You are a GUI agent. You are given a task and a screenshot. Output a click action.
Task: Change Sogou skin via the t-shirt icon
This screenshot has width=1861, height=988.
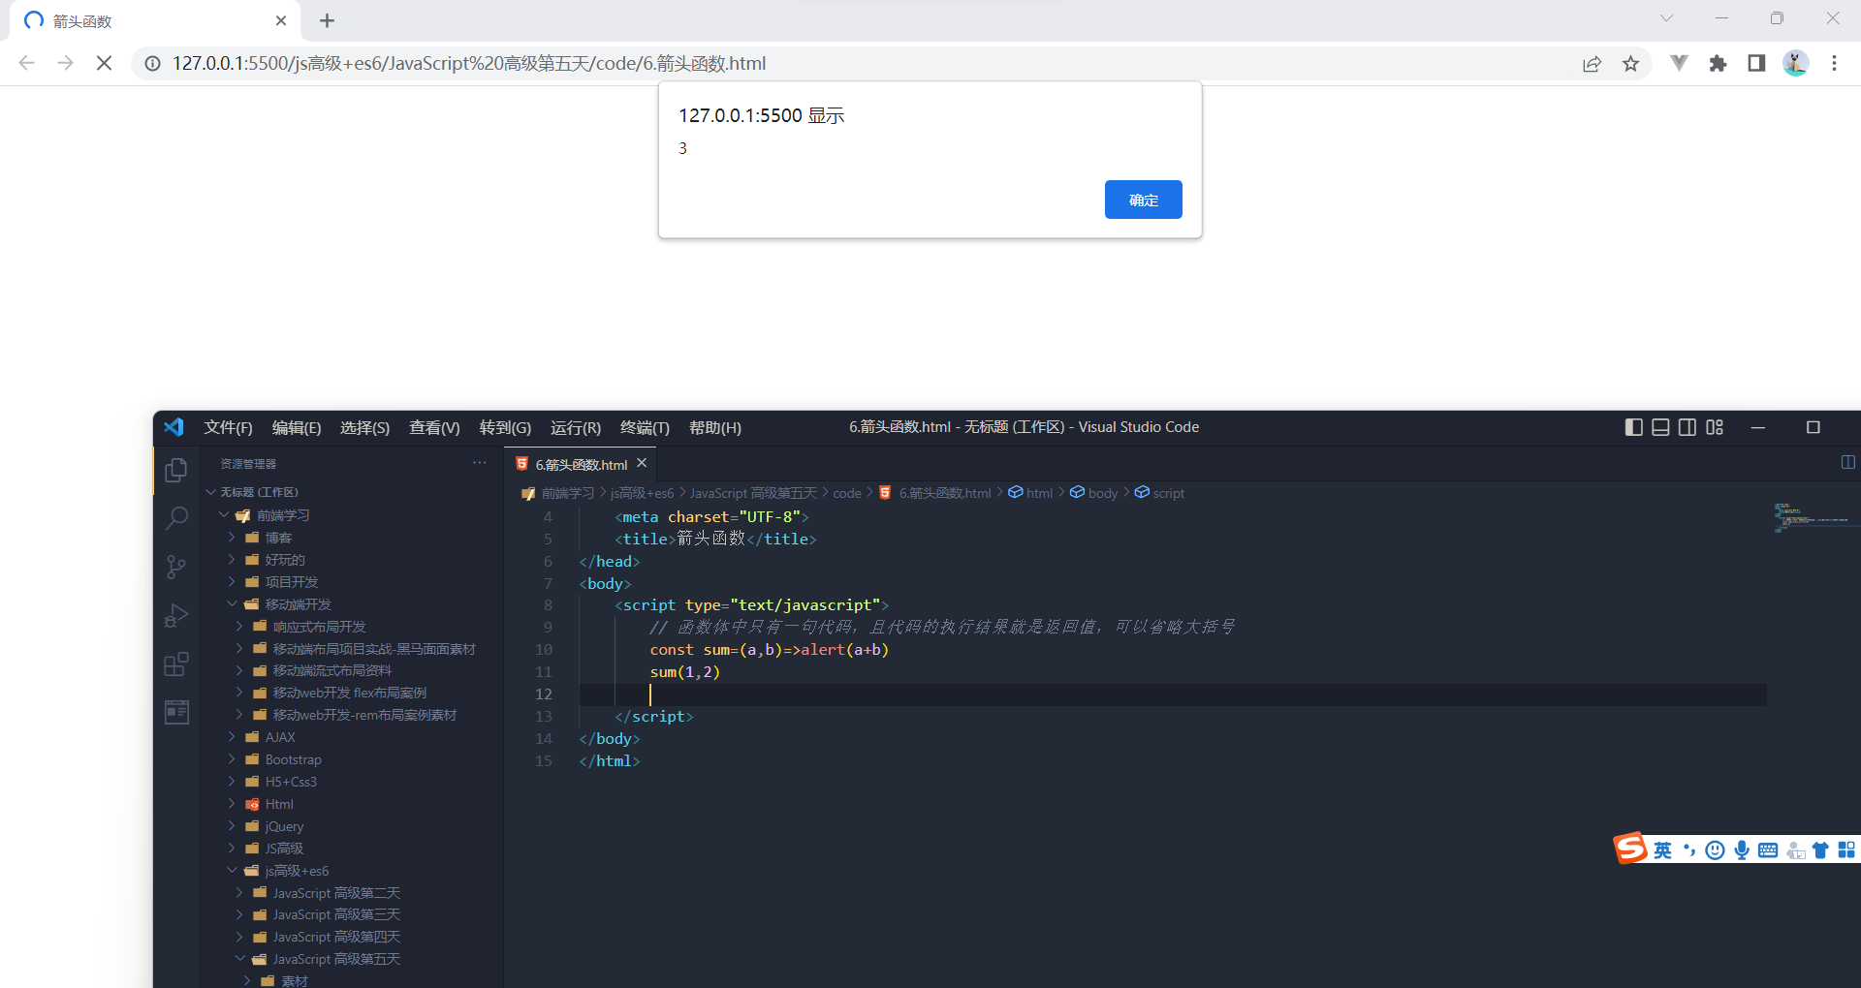coord(1820,849)
